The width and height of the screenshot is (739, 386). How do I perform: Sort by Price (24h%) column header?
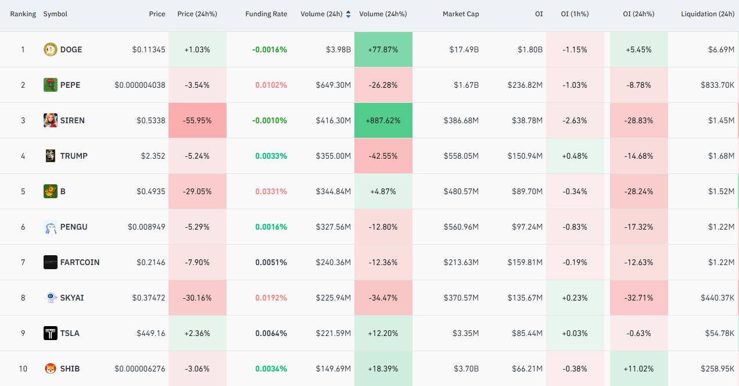(x=197, y=14)
